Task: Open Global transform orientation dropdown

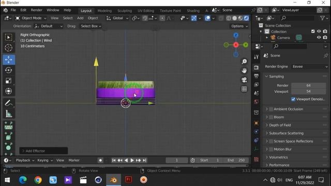Action: 117,19
